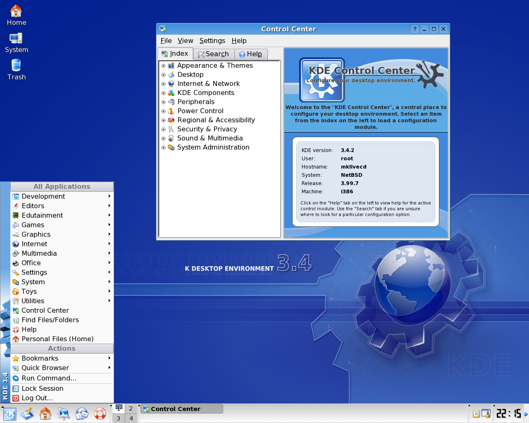
Task: Expand the Peripherals tree node
Action: coord(163,102)
